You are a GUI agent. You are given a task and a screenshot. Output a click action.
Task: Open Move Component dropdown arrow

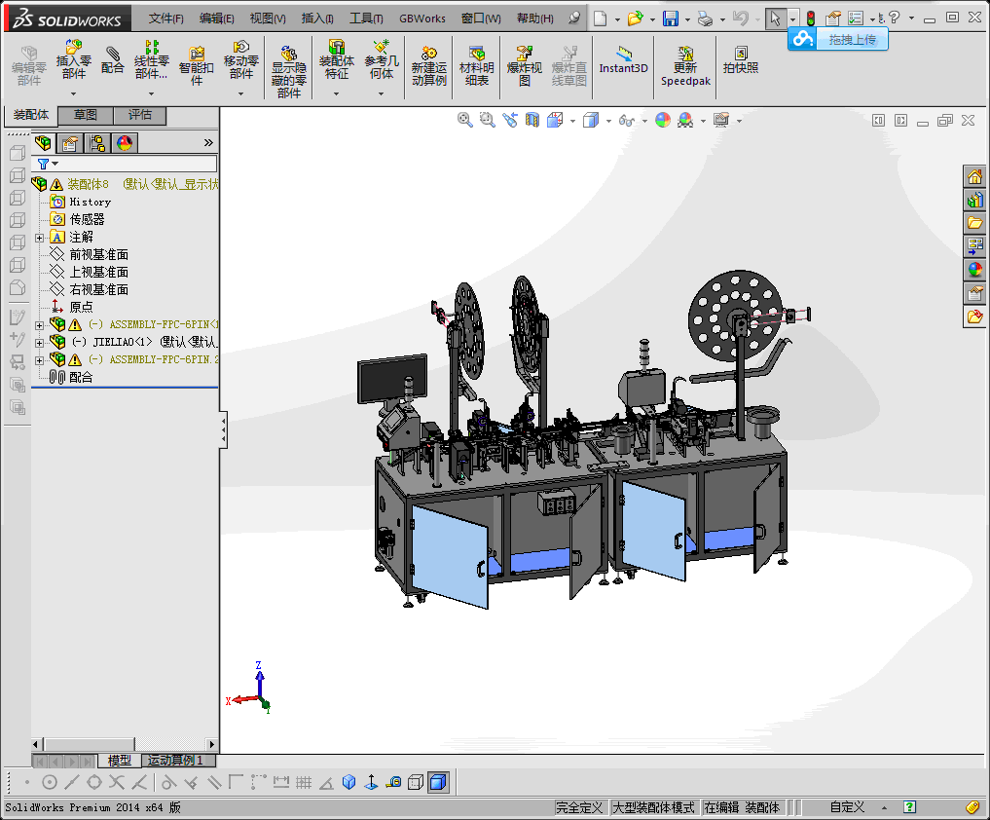240,93
